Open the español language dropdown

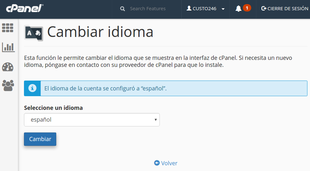point(92,120)
